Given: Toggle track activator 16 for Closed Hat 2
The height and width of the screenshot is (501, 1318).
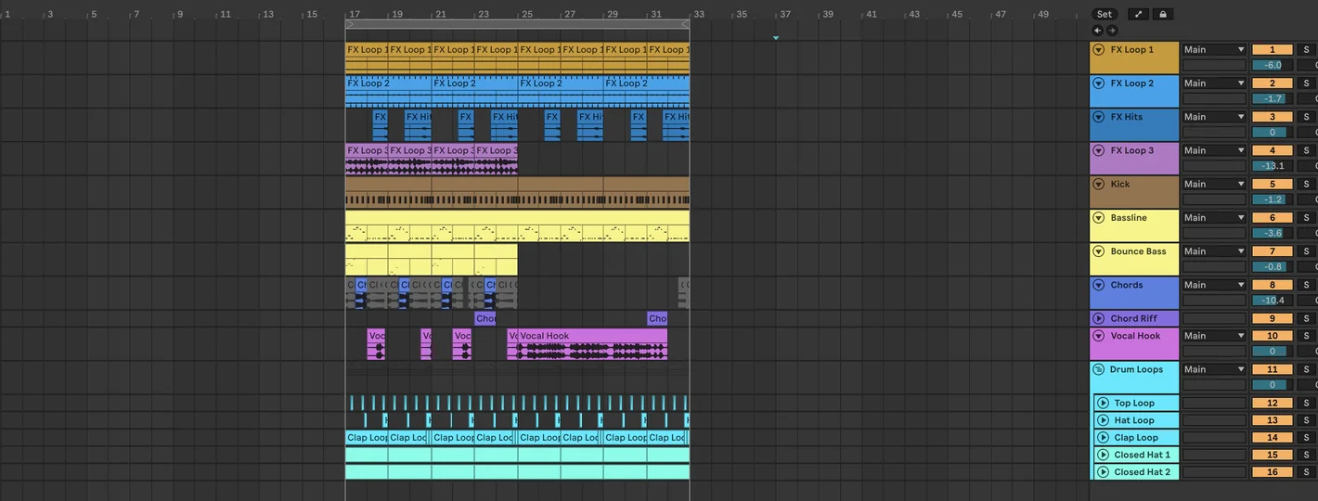Looking at the screenshot, I should (x=1273, y=472).
